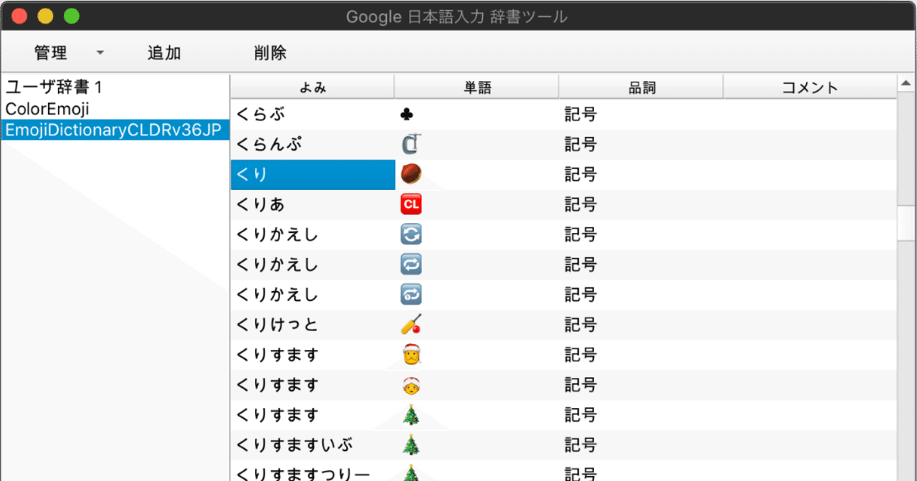The image size is (917, 481).
Task: Click くりすます reading in the Mrs. Claus row
Action: 313,385
